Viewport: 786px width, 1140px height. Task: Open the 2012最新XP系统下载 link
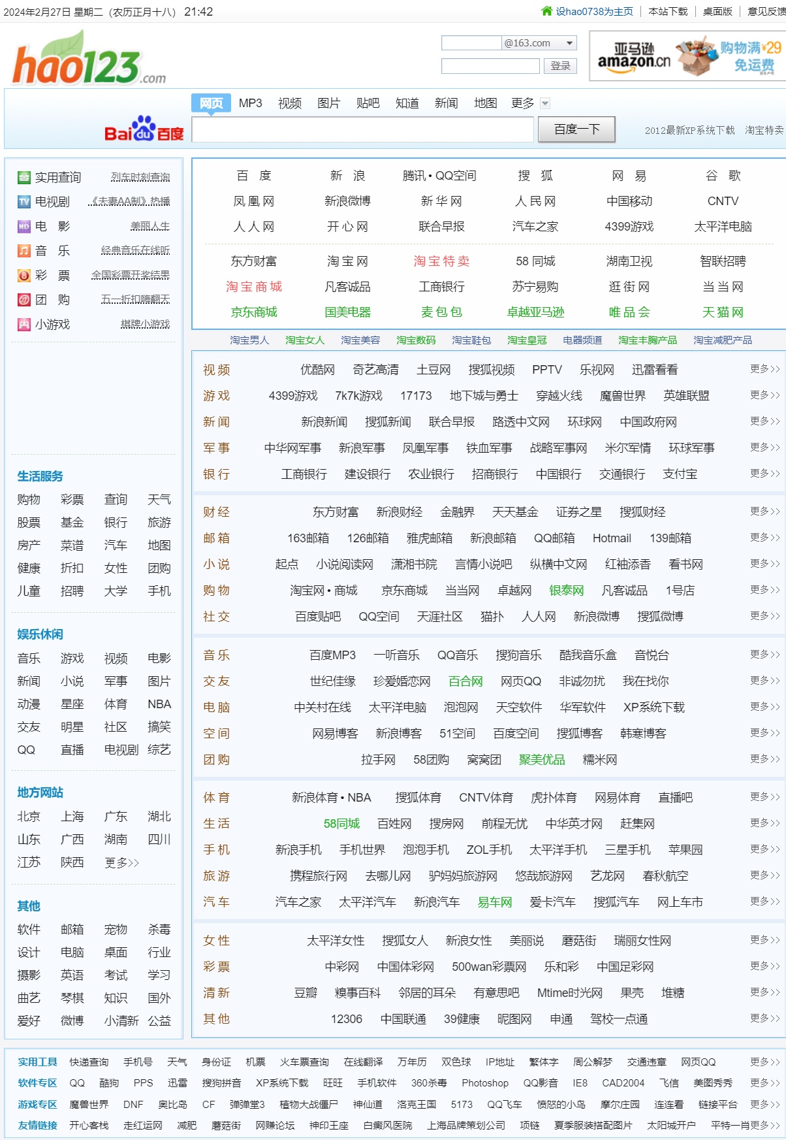(689, 130)
